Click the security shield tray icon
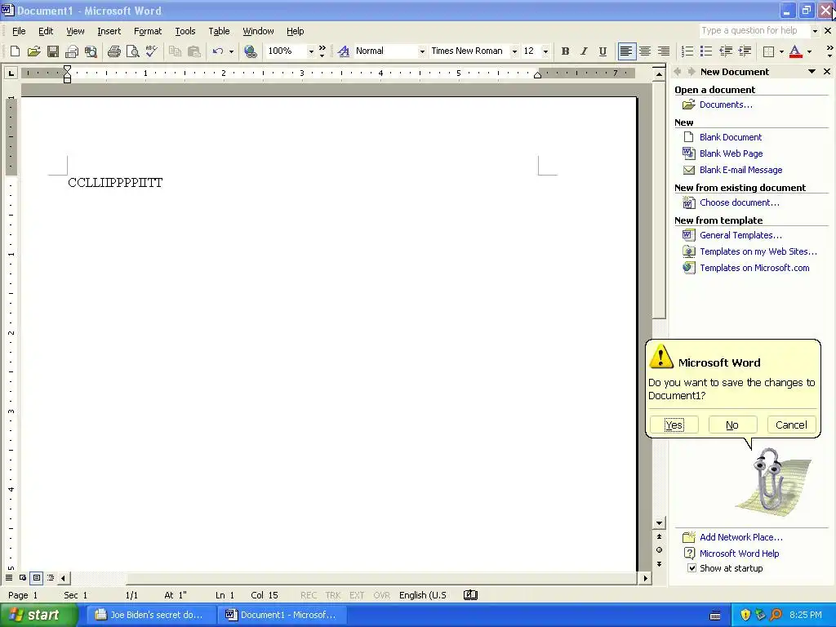Viewport: 836px width, 627px height. point(745,615)
